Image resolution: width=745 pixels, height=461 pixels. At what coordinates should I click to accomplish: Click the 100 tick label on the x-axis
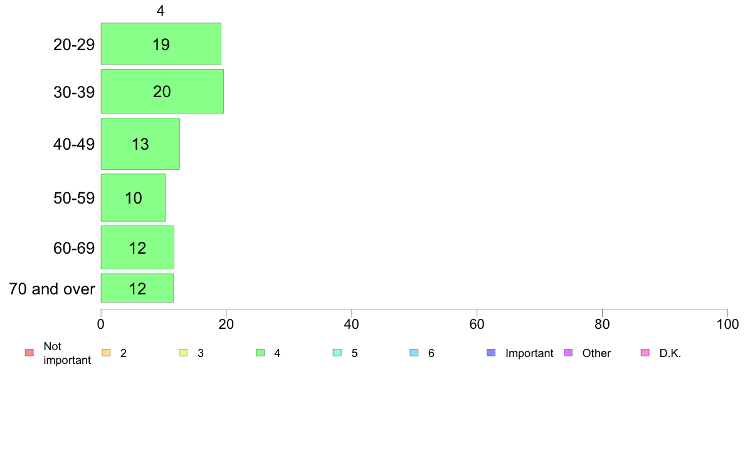click(727, 324)
